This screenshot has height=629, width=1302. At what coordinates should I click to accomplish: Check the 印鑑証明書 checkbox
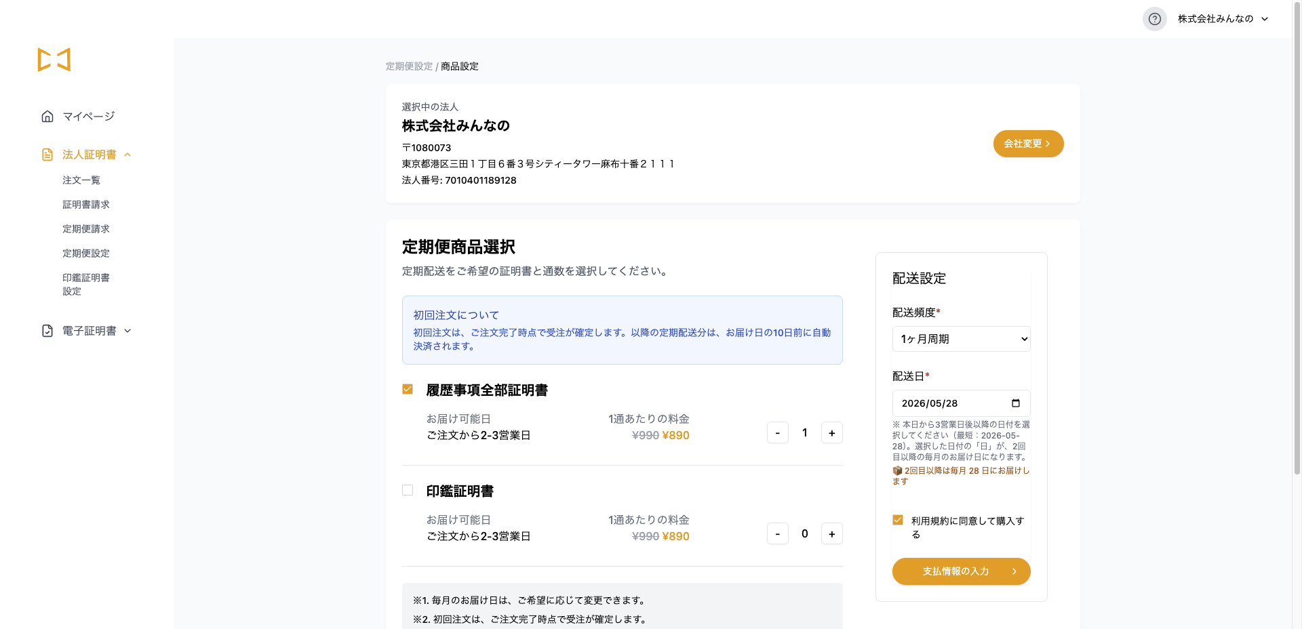tap(408, 490)
